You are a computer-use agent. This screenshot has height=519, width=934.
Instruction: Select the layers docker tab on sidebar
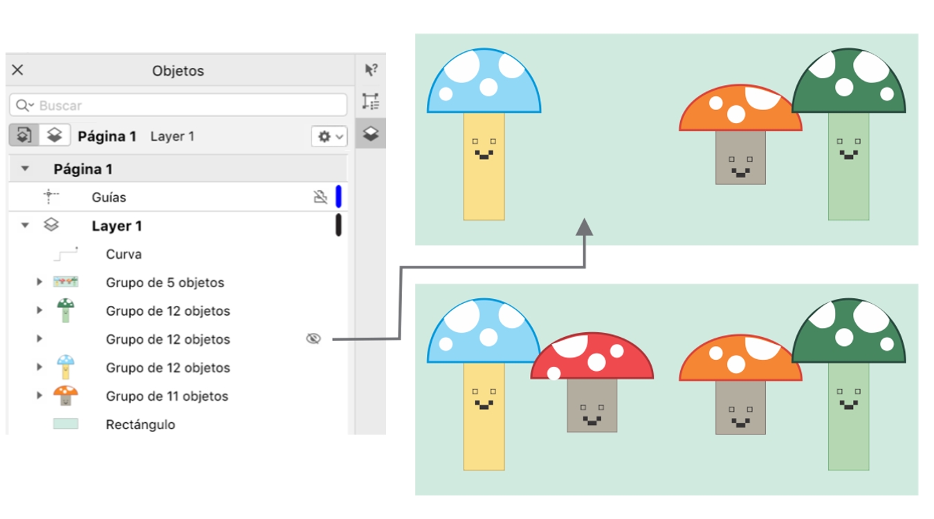point(371,133)
